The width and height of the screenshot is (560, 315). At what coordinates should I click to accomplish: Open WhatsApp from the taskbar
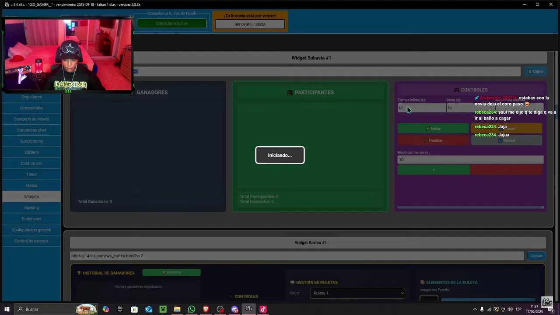click(192, 309)
